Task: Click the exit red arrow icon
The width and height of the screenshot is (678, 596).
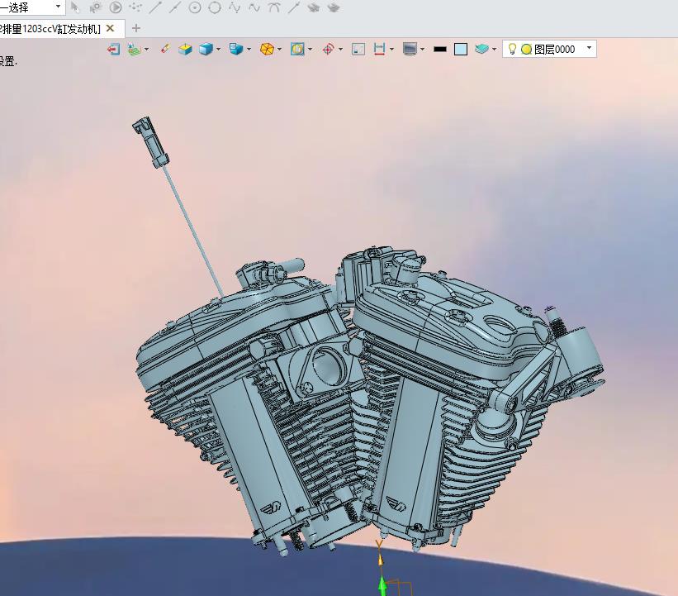Action: (113, 49)
